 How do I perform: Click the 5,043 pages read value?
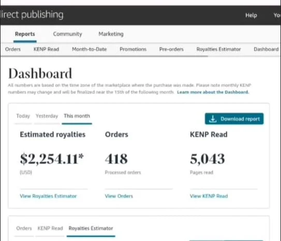[x=207, y=159]
